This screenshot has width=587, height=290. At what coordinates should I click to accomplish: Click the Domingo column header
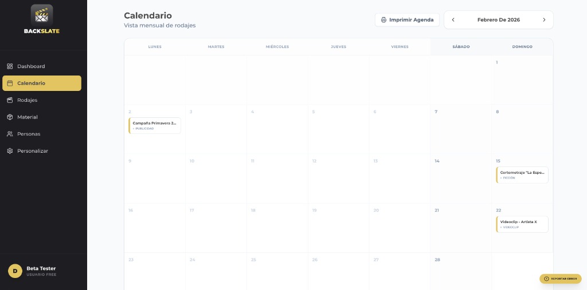[522, 47]
